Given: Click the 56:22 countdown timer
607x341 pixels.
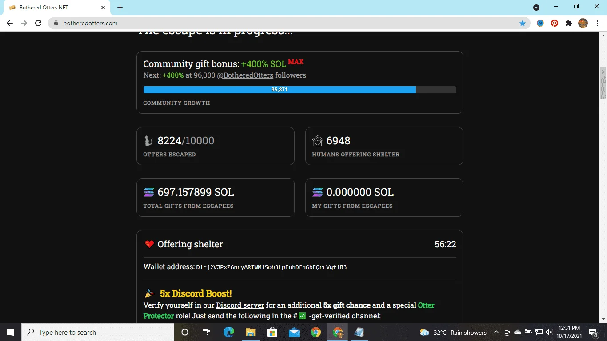Looking at the screenshot, I should click(x=445, y=244).
